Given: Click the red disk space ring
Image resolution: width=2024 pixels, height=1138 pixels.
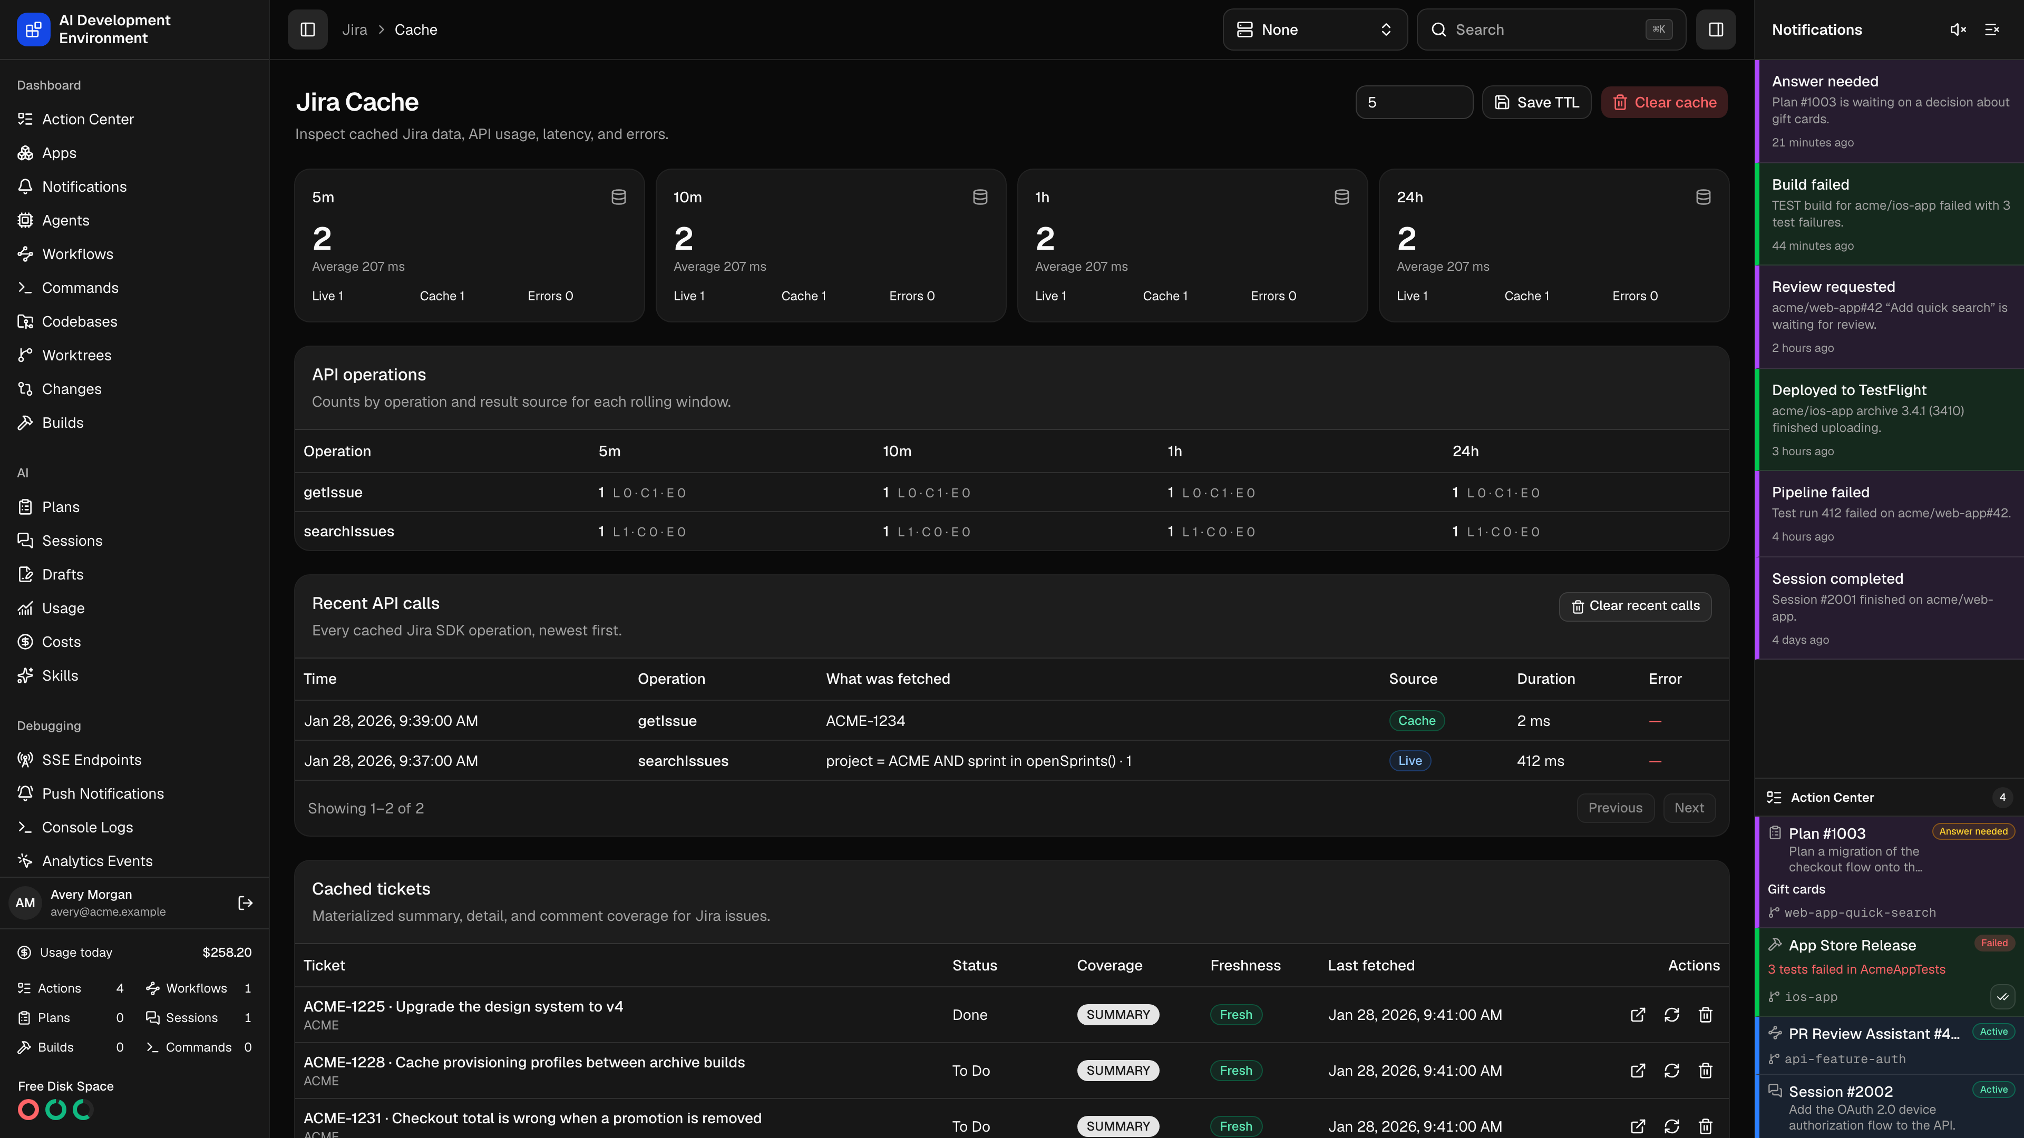Looking at the screenshot, I should point(28,1110).
